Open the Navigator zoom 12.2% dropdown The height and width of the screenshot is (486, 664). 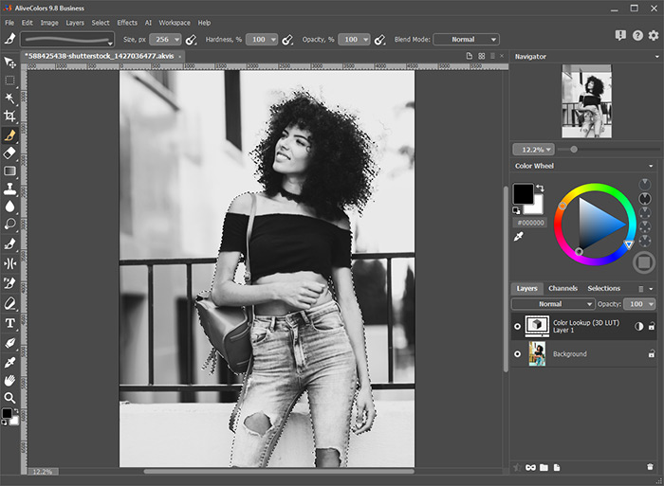coord(533,150)
